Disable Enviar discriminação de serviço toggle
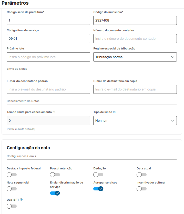The width and height of the screenshot is (184, 214). tap(55, 193)
